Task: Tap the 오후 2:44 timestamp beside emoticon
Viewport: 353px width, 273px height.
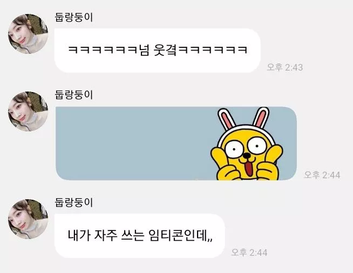Action: 322,174
